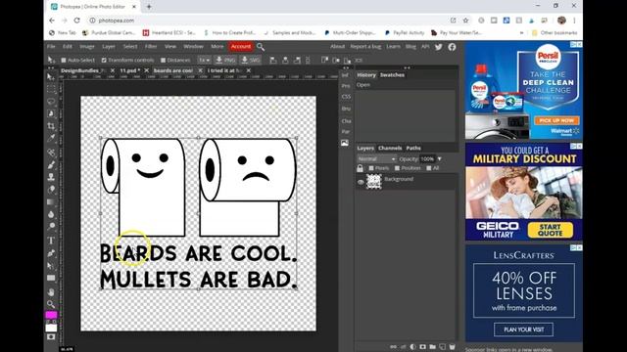Click the delete layer trash icon

click(x=453, y=346)
